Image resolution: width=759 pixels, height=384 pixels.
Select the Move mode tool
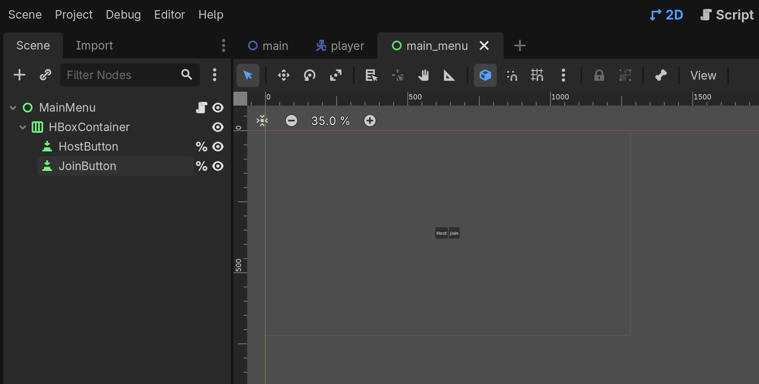tap(283, 75)
